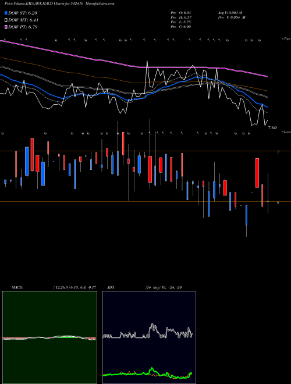Click inside the dark blue ADX chart panel
Viewport: 291px width, 384px height.
(x=149, y=337)
